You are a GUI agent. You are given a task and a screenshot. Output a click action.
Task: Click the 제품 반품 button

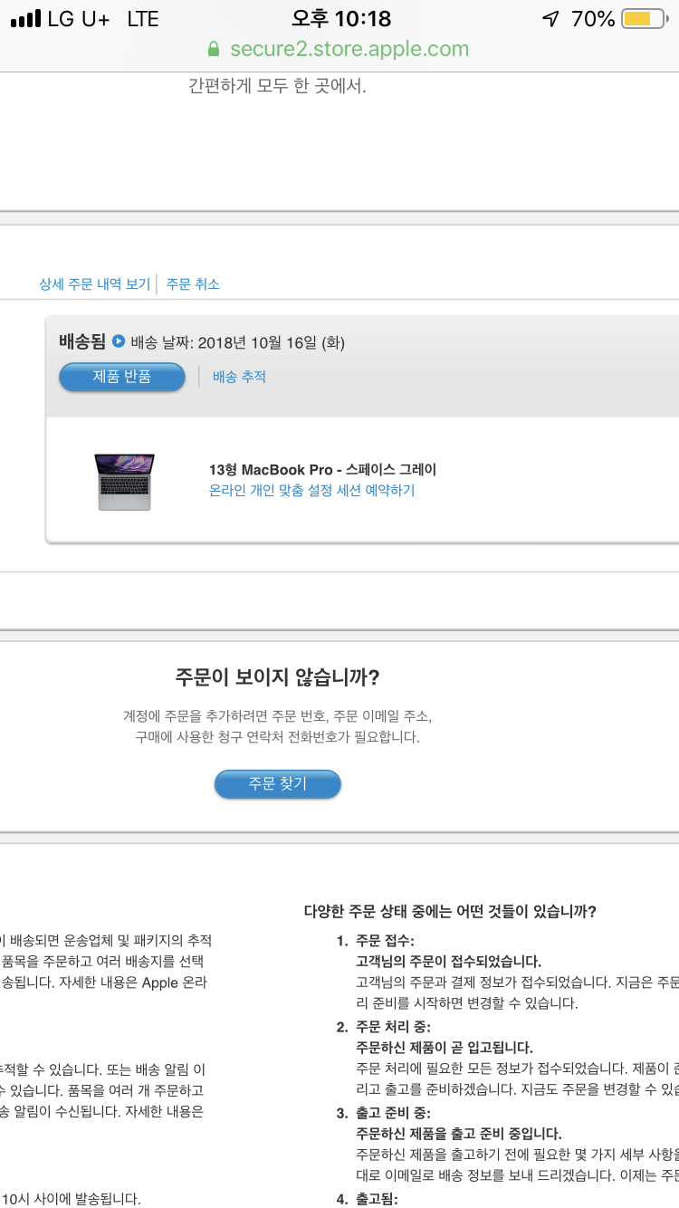(x=122, y=377)
